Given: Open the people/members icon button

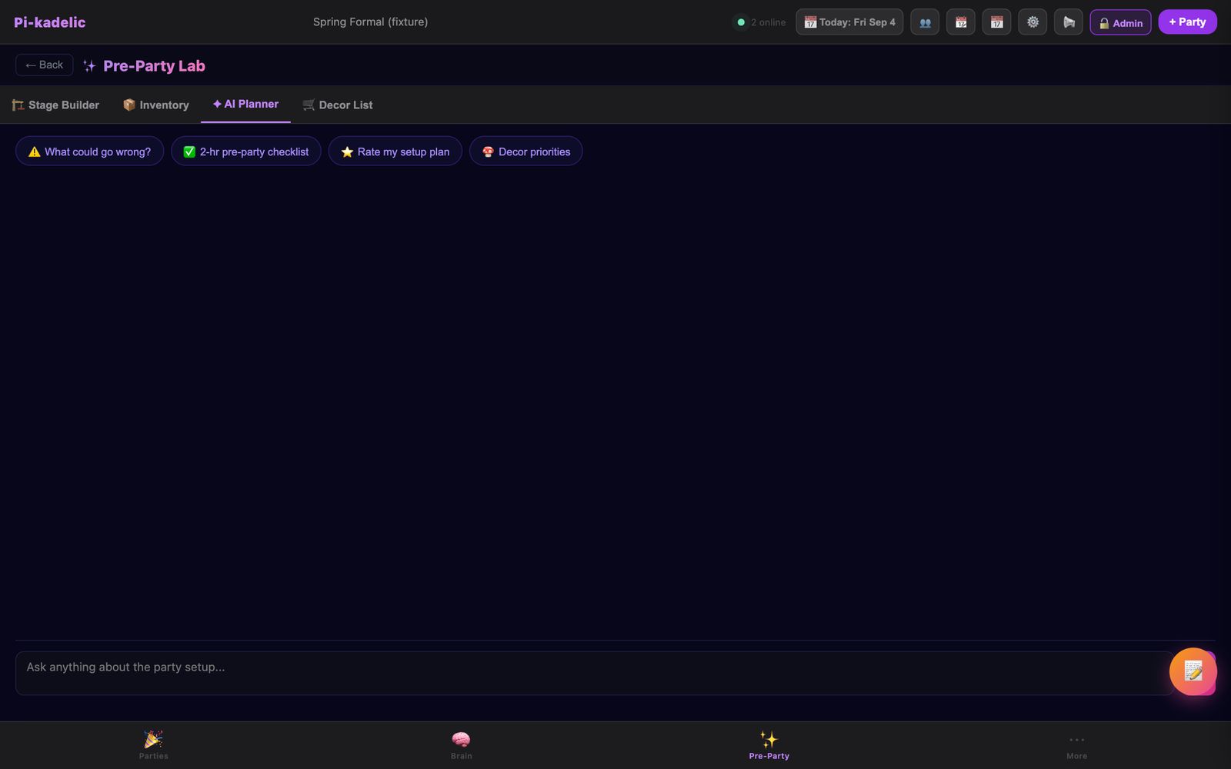Looking at the screenshot, I should tap(925, 22).
